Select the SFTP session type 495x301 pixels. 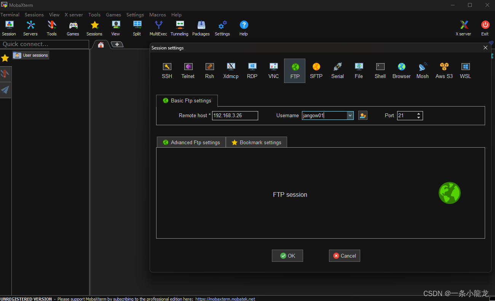[x=316, y=71]
